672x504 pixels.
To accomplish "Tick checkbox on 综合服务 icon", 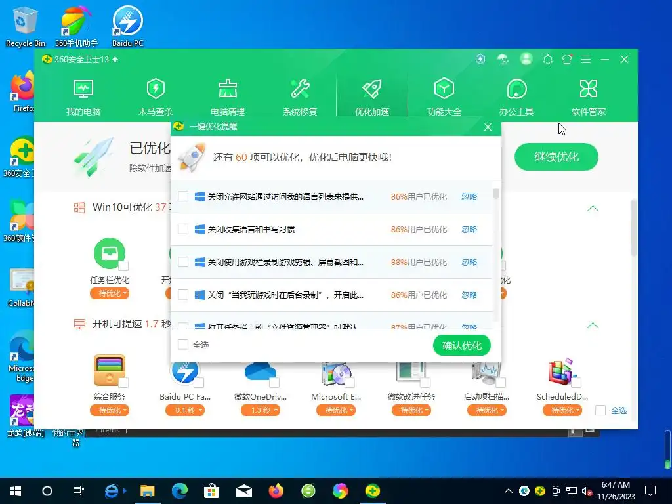I will click(123, 383).
